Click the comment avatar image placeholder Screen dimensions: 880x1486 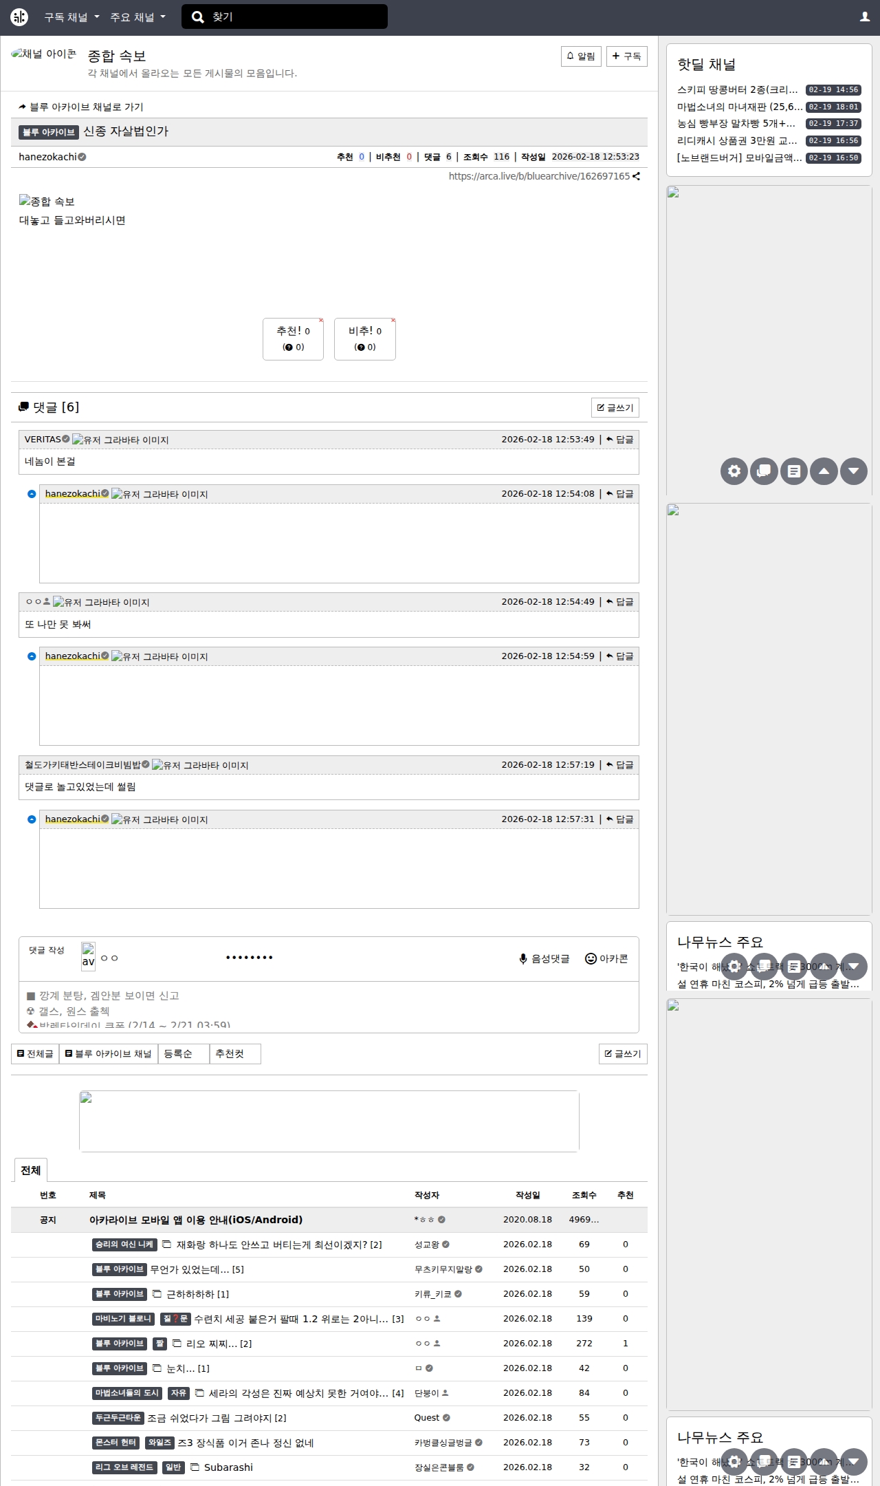[x=88, y=956]
